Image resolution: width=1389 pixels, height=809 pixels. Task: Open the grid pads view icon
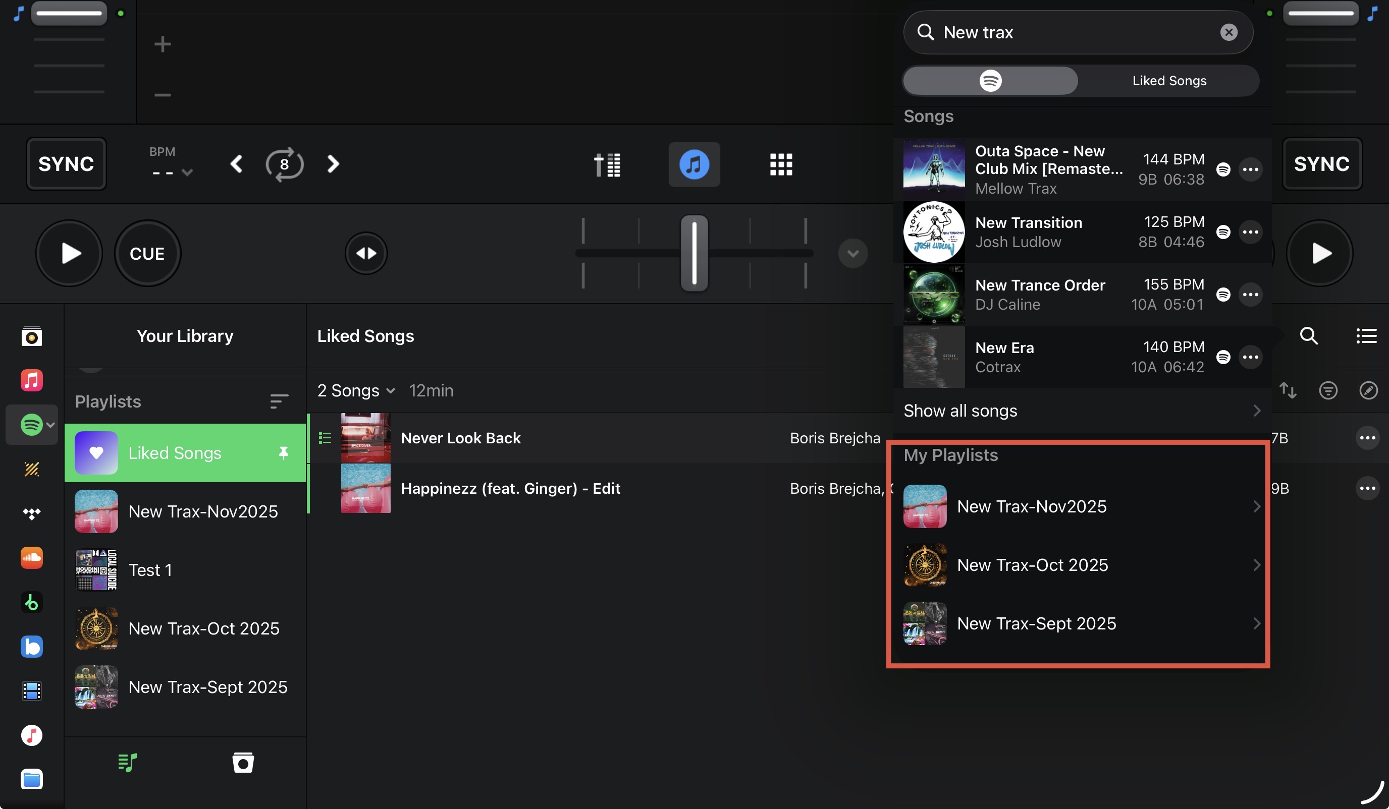[781, 164]
